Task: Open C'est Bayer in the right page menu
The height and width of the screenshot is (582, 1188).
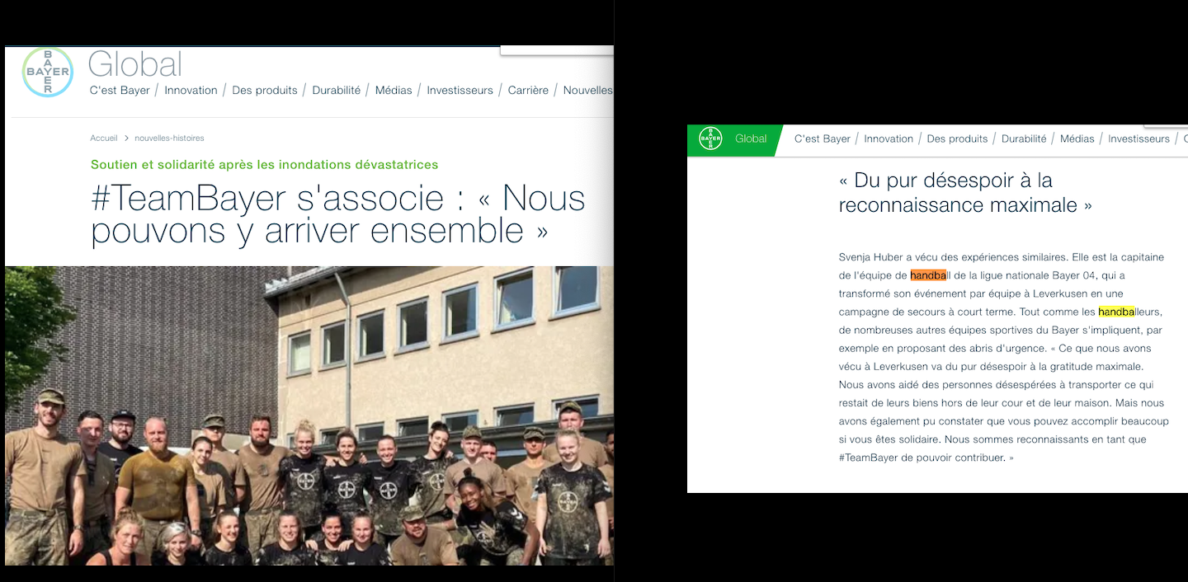Action: [822, 138]
